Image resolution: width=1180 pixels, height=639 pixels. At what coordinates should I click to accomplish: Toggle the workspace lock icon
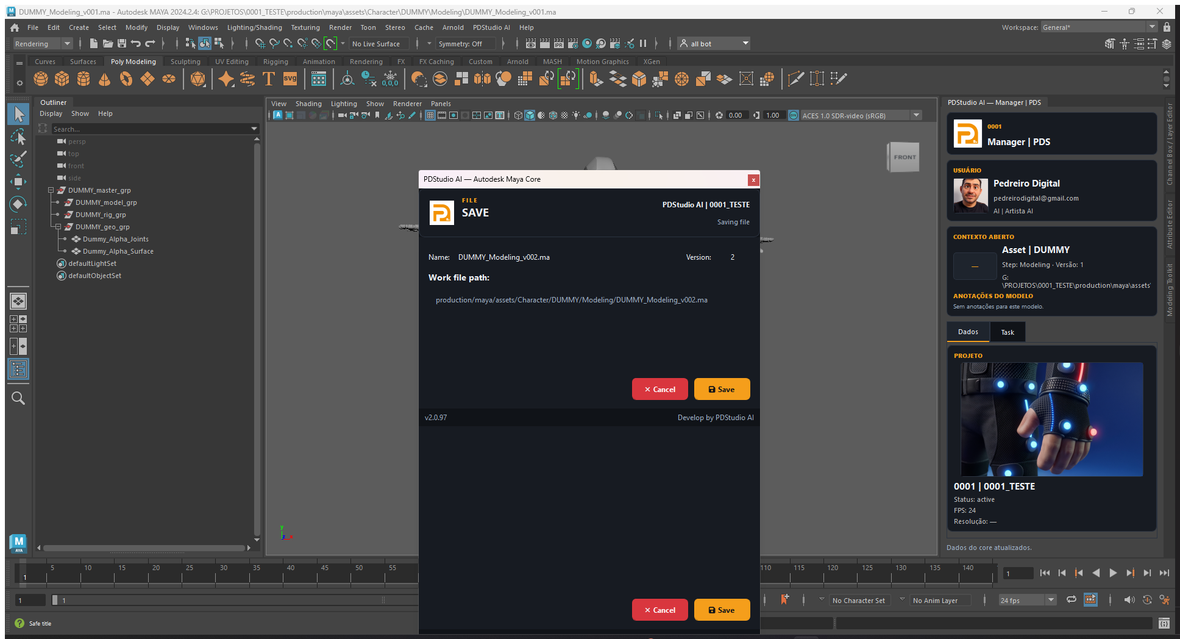click(x=1167, y=27)
